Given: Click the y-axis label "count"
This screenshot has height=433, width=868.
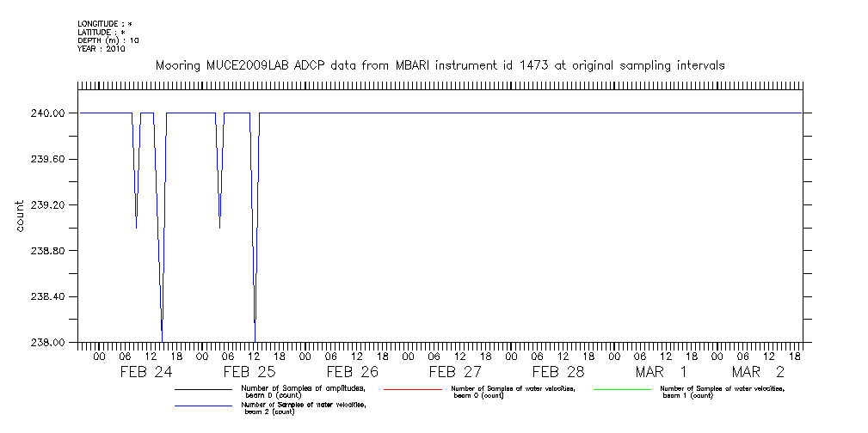Looking at the screenshot, I should (x=20, y=216).
